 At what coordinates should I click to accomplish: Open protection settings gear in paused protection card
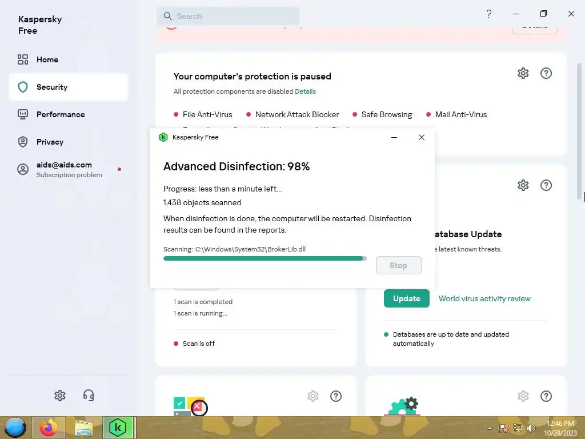point(523,73)
